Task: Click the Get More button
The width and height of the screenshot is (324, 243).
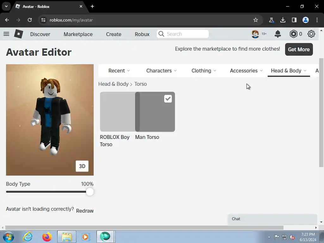Action: pos(299,49)
